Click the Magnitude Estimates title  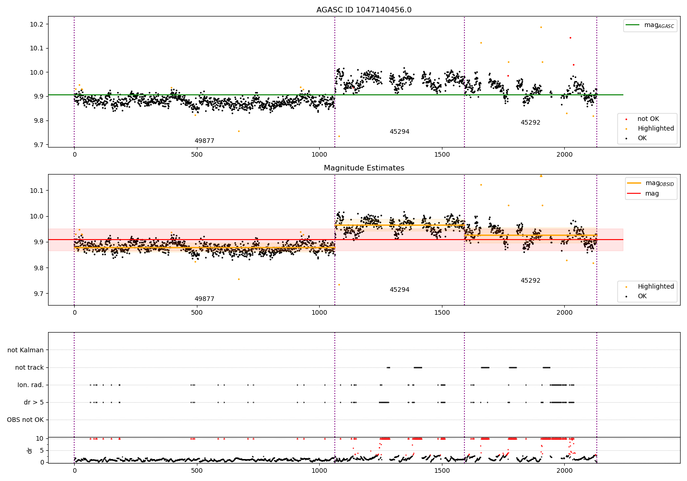tap(364, 168)
